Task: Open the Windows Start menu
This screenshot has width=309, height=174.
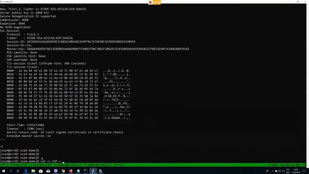Action: pyautogui.click(x=3, y=171)
